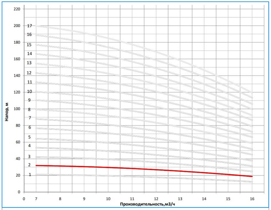Click curve number 13 label
The height and width of the screenshot is (210, 271).
[29, 63]
